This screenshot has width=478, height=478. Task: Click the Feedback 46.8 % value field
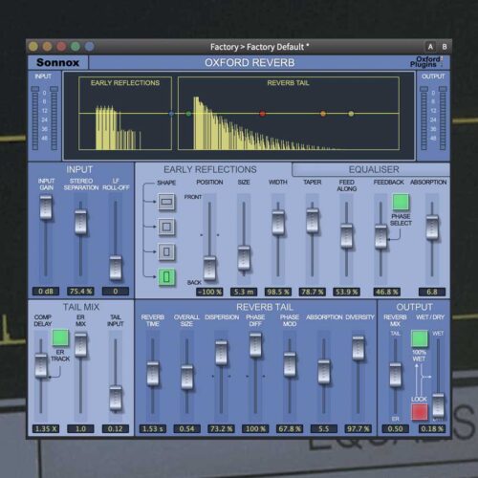tap(387, 292)
